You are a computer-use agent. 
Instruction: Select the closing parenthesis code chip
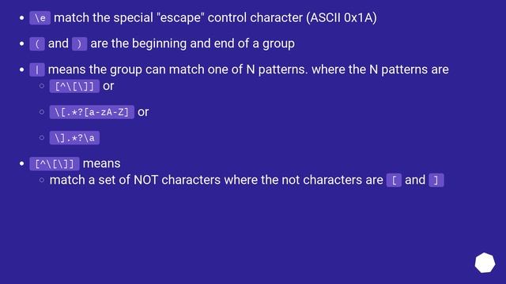coord(79,44)
